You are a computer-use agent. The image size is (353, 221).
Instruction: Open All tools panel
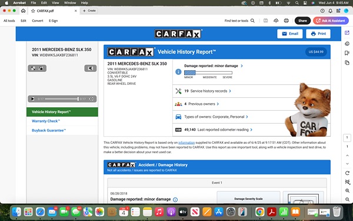(9, 21)
